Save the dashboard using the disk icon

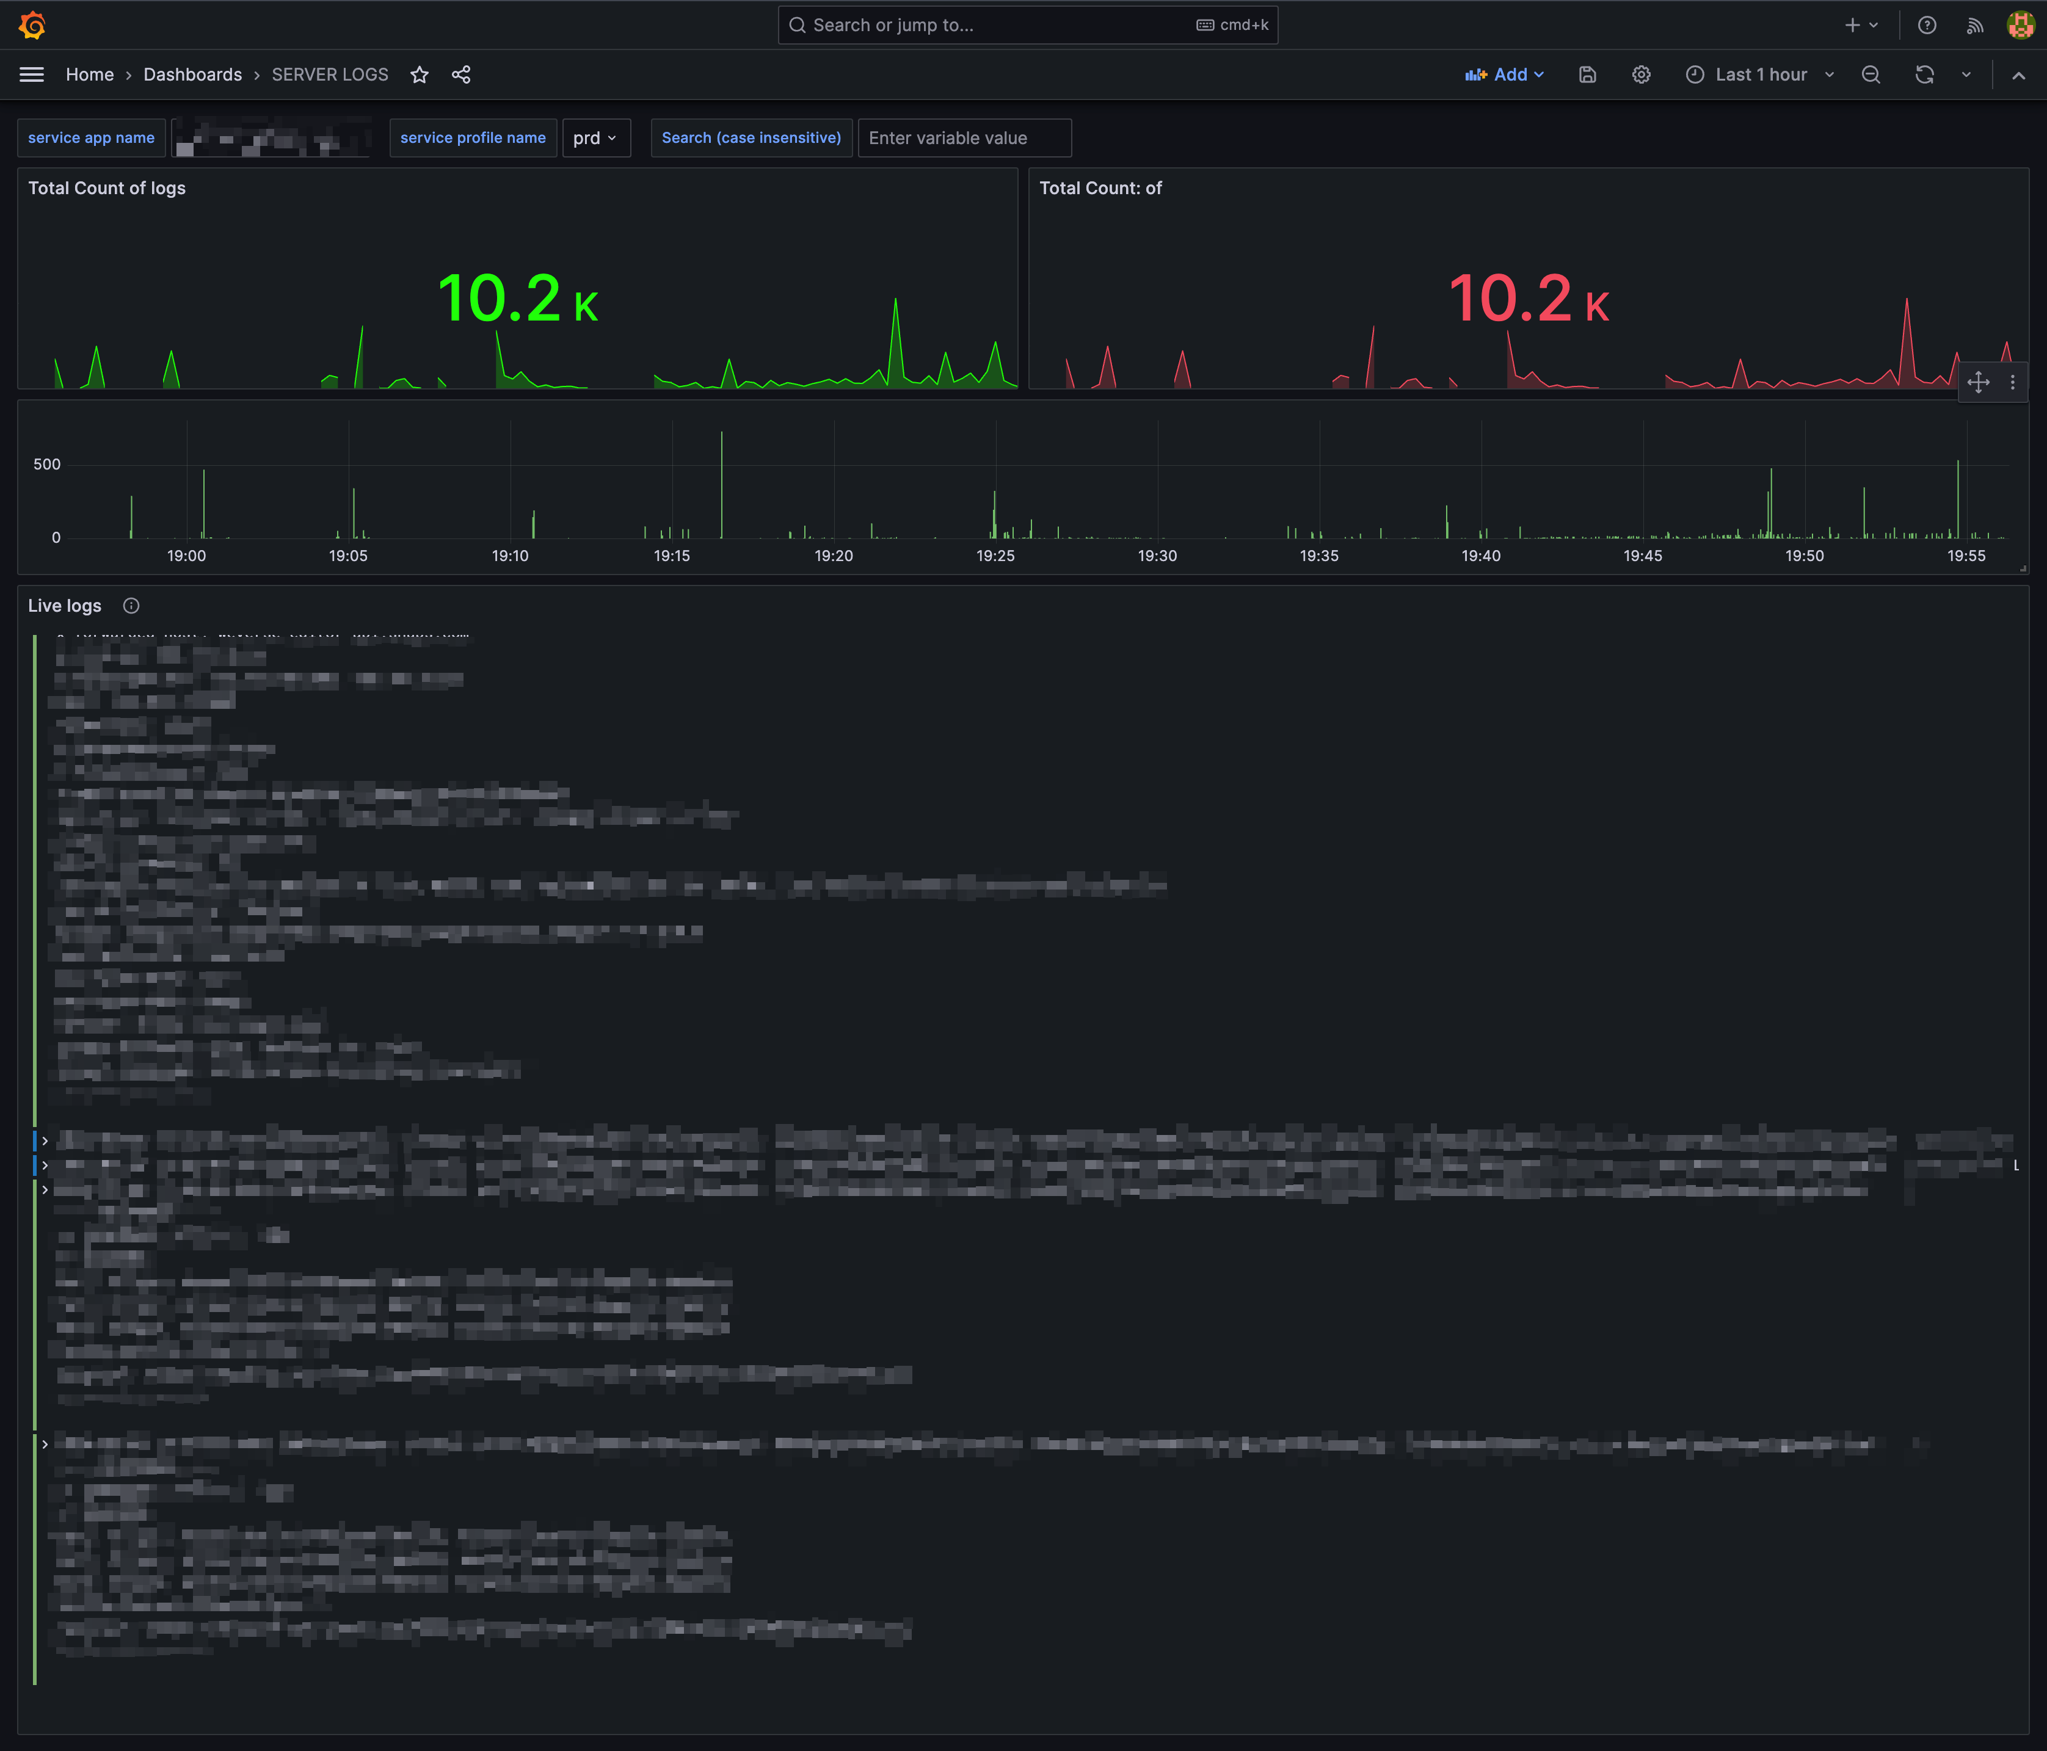pos(1588,75)
